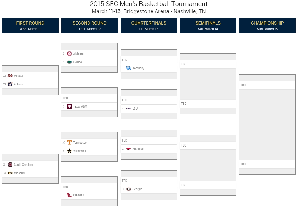Click the Miss St team name

coord(19,76)
